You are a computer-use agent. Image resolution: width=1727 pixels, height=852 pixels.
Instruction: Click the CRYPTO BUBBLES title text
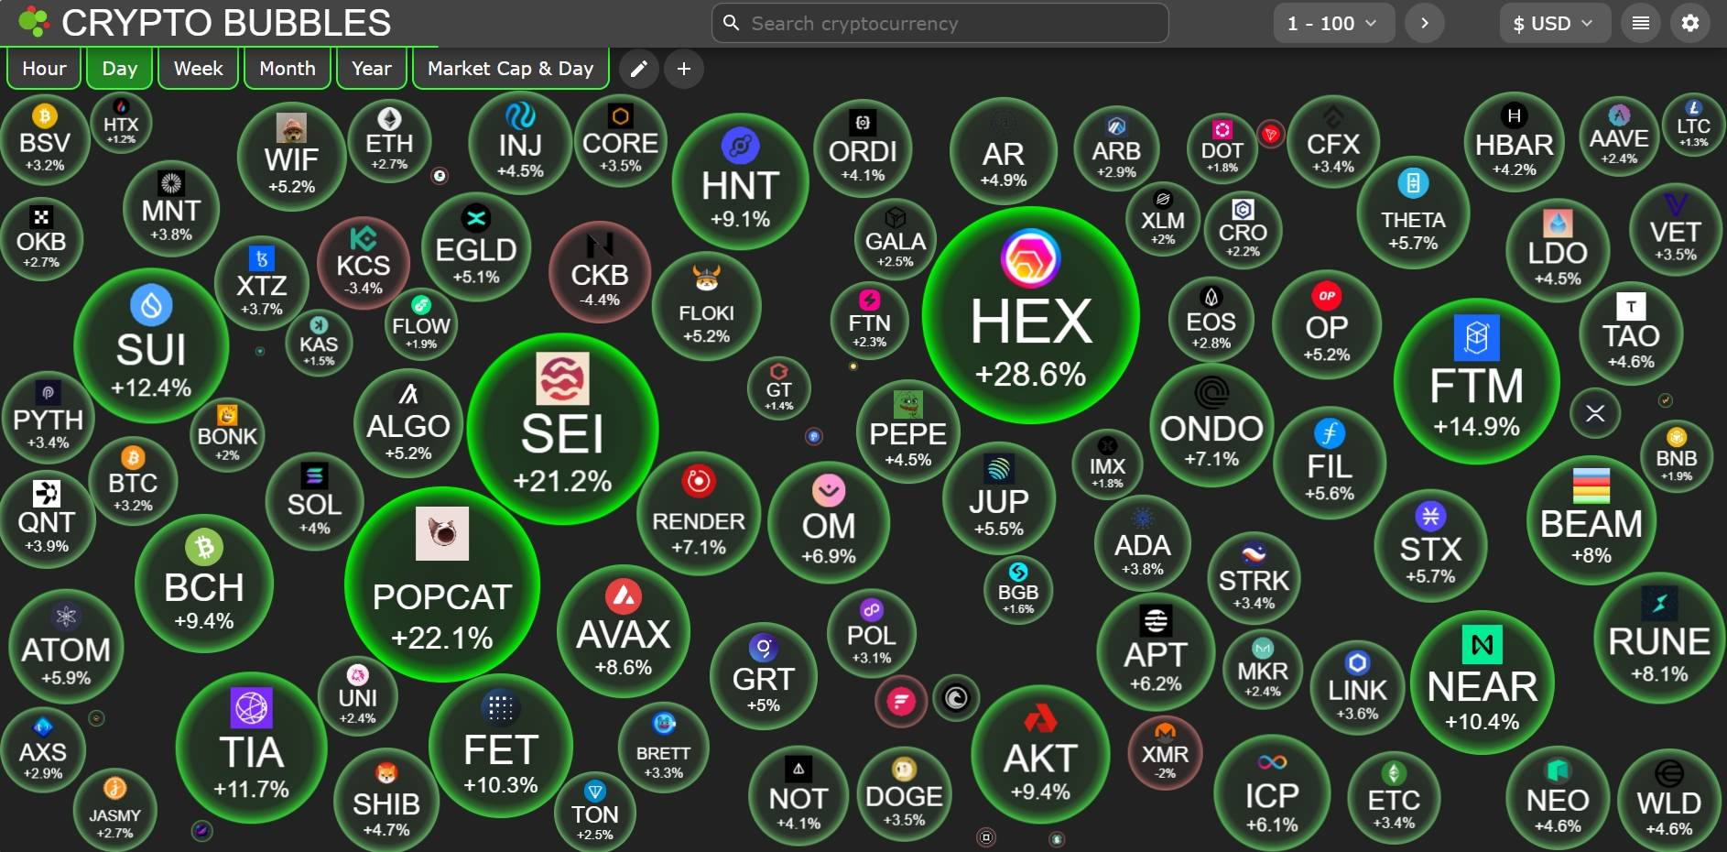pyautogui.click(x=226, y=23)
